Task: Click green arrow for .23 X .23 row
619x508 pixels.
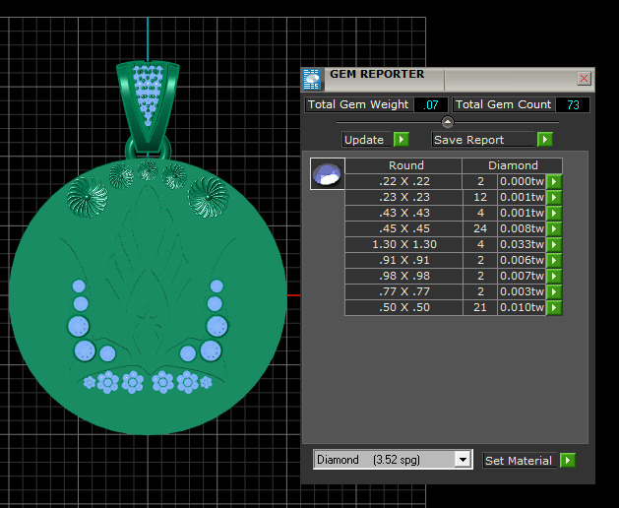Action: tap(554, 198)
